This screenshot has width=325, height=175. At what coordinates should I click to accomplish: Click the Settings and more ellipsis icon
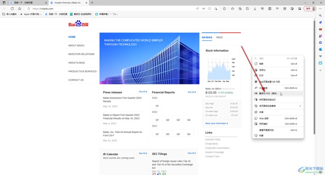(320, 9)
